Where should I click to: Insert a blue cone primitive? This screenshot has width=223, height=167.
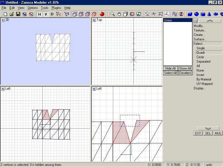tap(209, 14)
